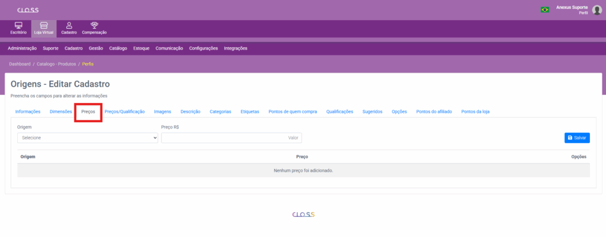This screenshot has height=237, width=606.
Task: Click the CLOSS logo in header
Action: point(28,9)
